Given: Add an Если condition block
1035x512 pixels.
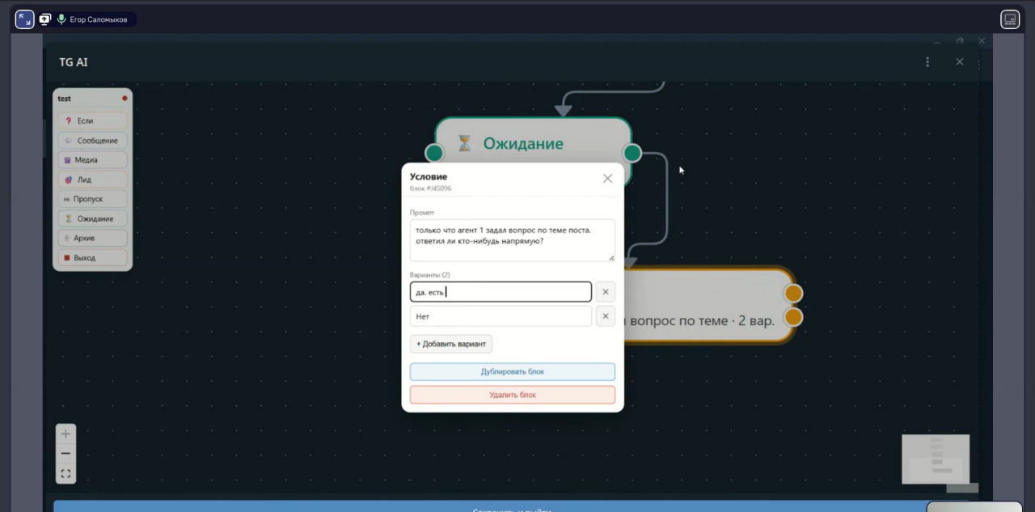Looking at the screenshot, I should (x=92, y=121).
